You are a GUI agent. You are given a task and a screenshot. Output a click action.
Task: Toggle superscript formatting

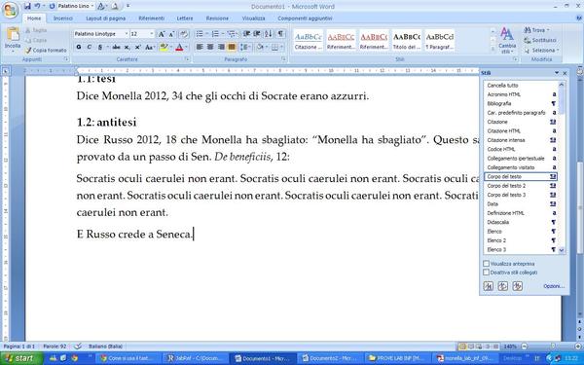click(138, 47)
